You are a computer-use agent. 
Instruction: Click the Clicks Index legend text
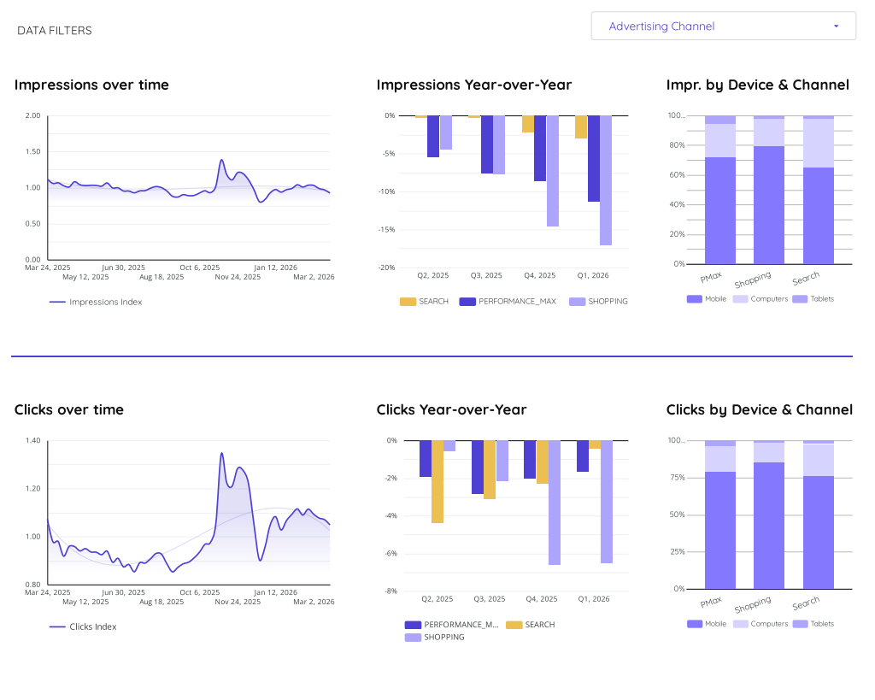91,626
